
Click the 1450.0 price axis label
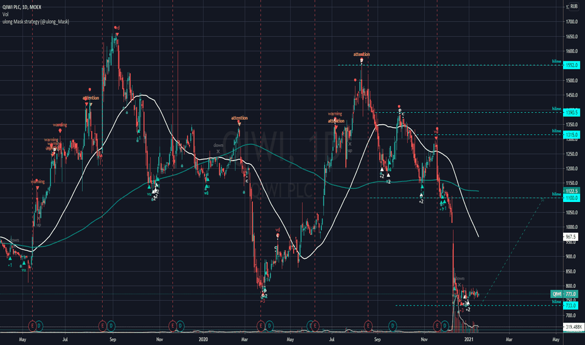pyautogui.click(x=572, y=95)
